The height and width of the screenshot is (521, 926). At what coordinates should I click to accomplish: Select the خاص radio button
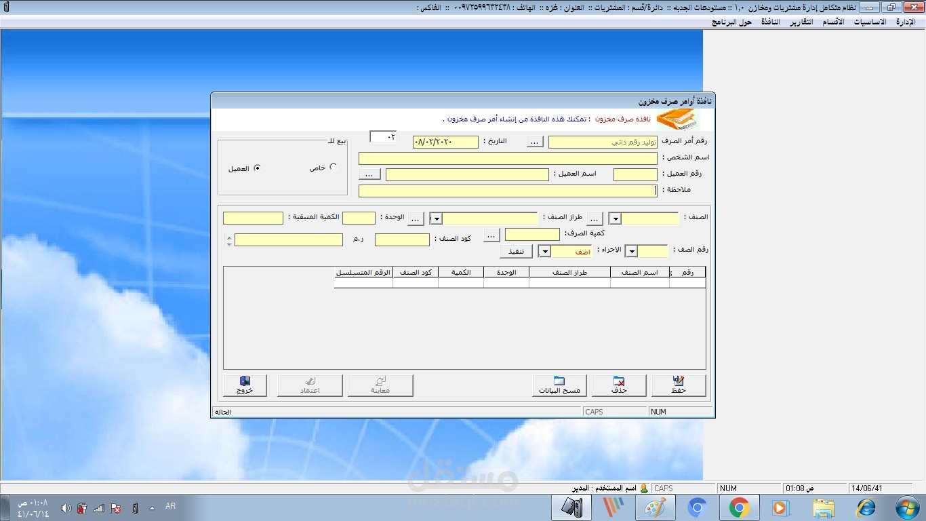click(x=332, y=167)
